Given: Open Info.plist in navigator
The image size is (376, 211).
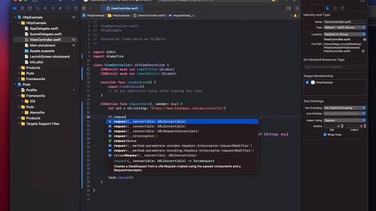Looking at the screenshot, I should [36, 62].
